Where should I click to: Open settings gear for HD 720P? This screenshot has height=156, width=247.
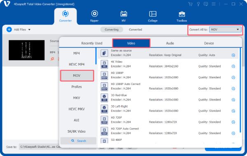pos(233,122)
